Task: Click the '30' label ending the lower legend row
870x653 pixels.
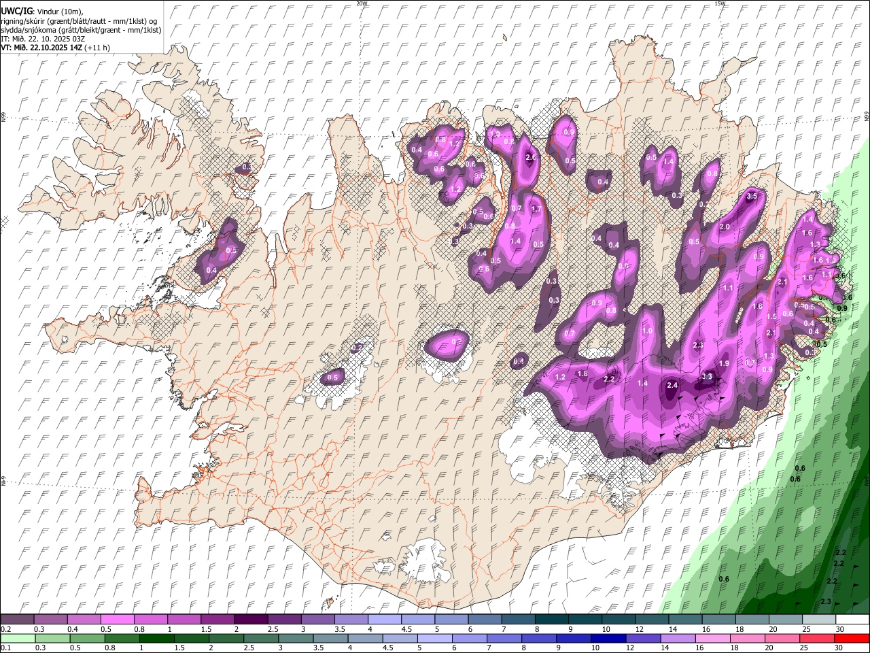Action: (839, 648)
